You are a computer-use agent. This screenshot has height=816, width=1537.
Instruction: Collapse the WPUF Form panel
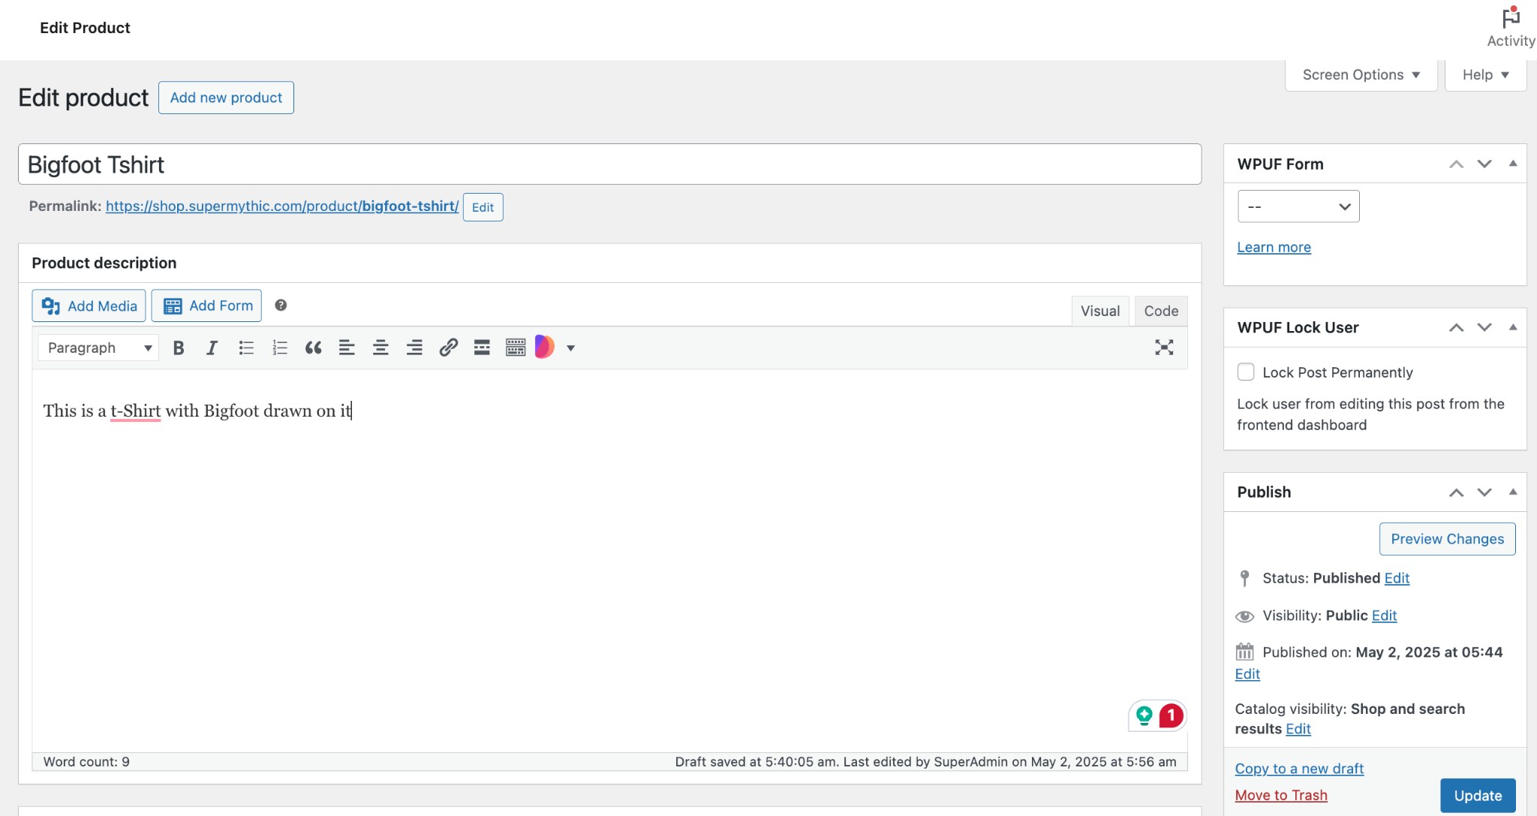click(1513, 164)
